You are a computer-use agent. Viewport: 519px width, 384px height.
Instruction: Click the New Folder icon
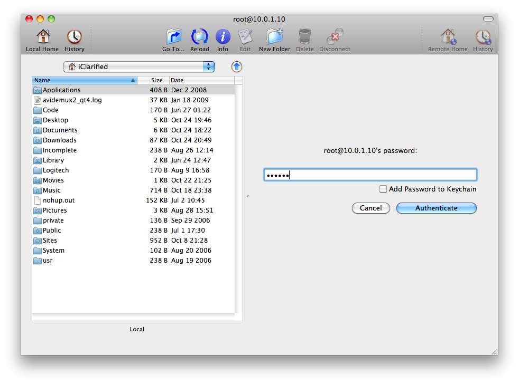click(x=274, y=37)
